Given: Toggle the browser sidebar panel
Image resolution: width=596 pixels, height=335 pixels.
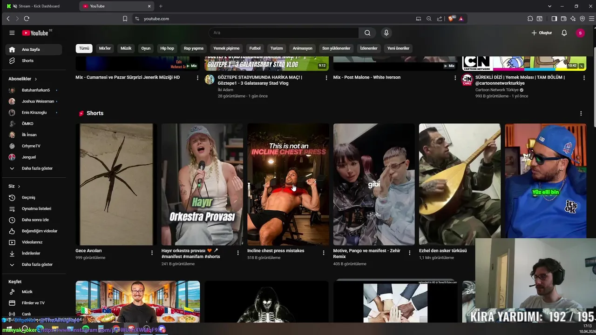Looking at the screenshot, I should [x=554, y=19].
